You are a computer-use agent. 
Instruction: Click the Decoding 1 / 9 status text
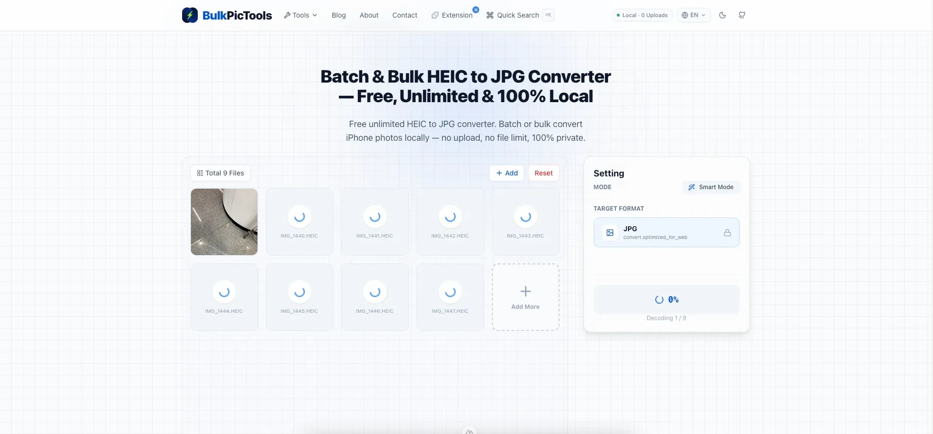(x=666, y=318)
